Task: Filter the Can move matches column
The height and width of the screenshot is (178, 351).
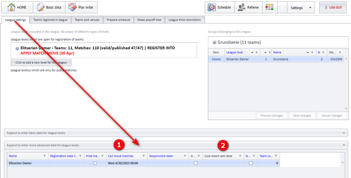Action: tap(144, 156)
